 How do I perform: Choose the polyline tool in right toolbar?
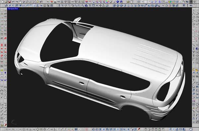(194, 14)
